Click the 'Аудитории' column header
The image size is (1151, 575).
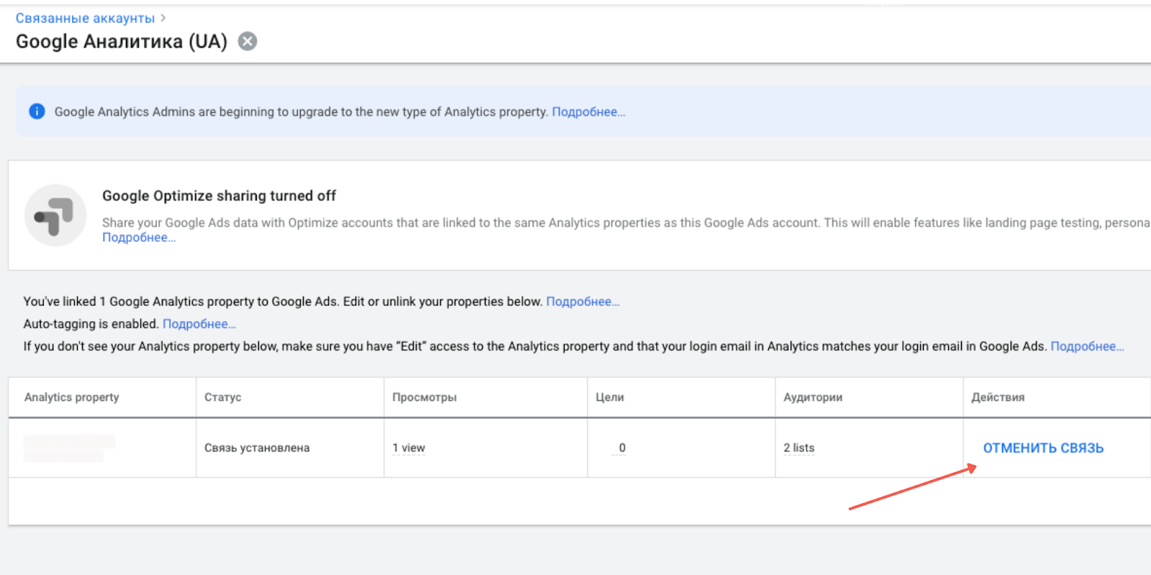813,397
